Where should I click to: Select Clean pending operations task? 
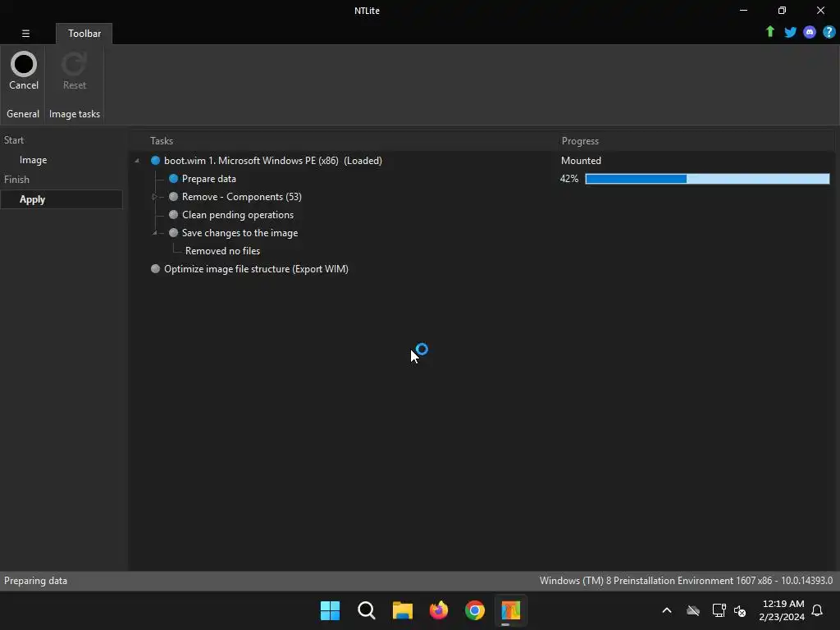click(x=238, y=215)
